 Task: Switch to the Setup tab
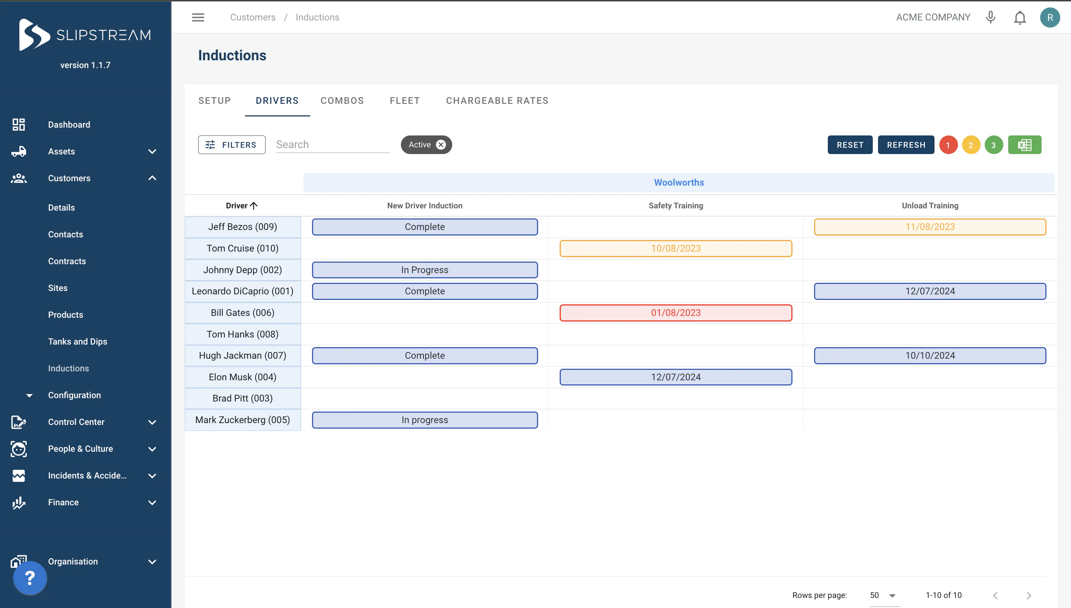(x=215, y=100)
